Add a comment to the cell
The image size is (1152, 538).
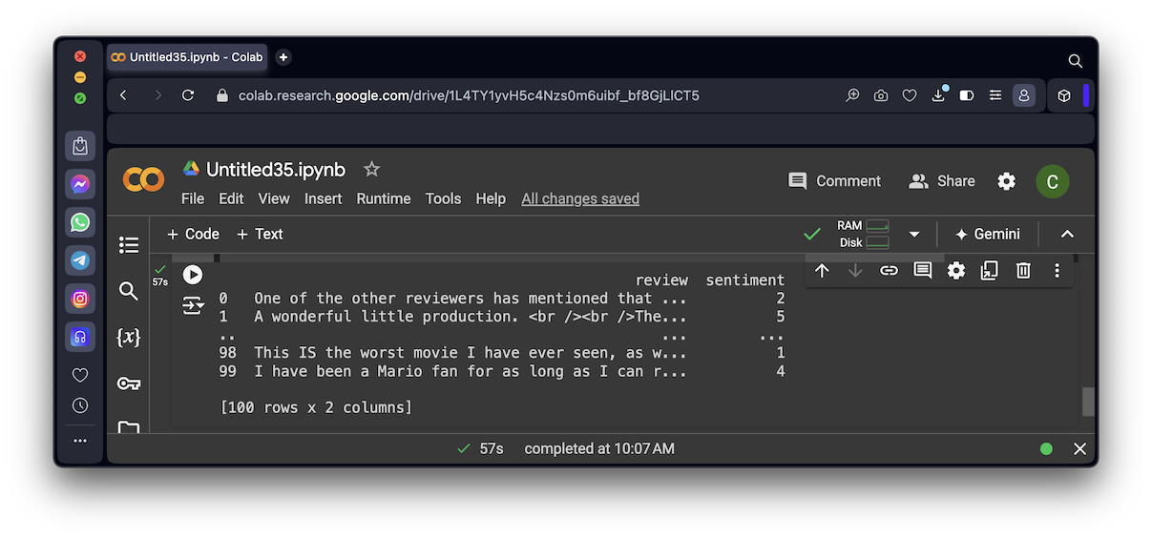click(922, 271)
